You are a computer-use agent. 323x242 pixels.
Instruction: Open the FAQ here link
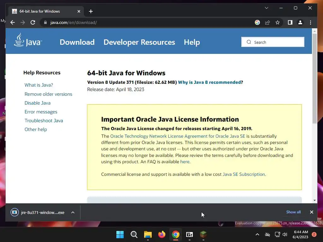pyautogui.click(x=185, y=162)
